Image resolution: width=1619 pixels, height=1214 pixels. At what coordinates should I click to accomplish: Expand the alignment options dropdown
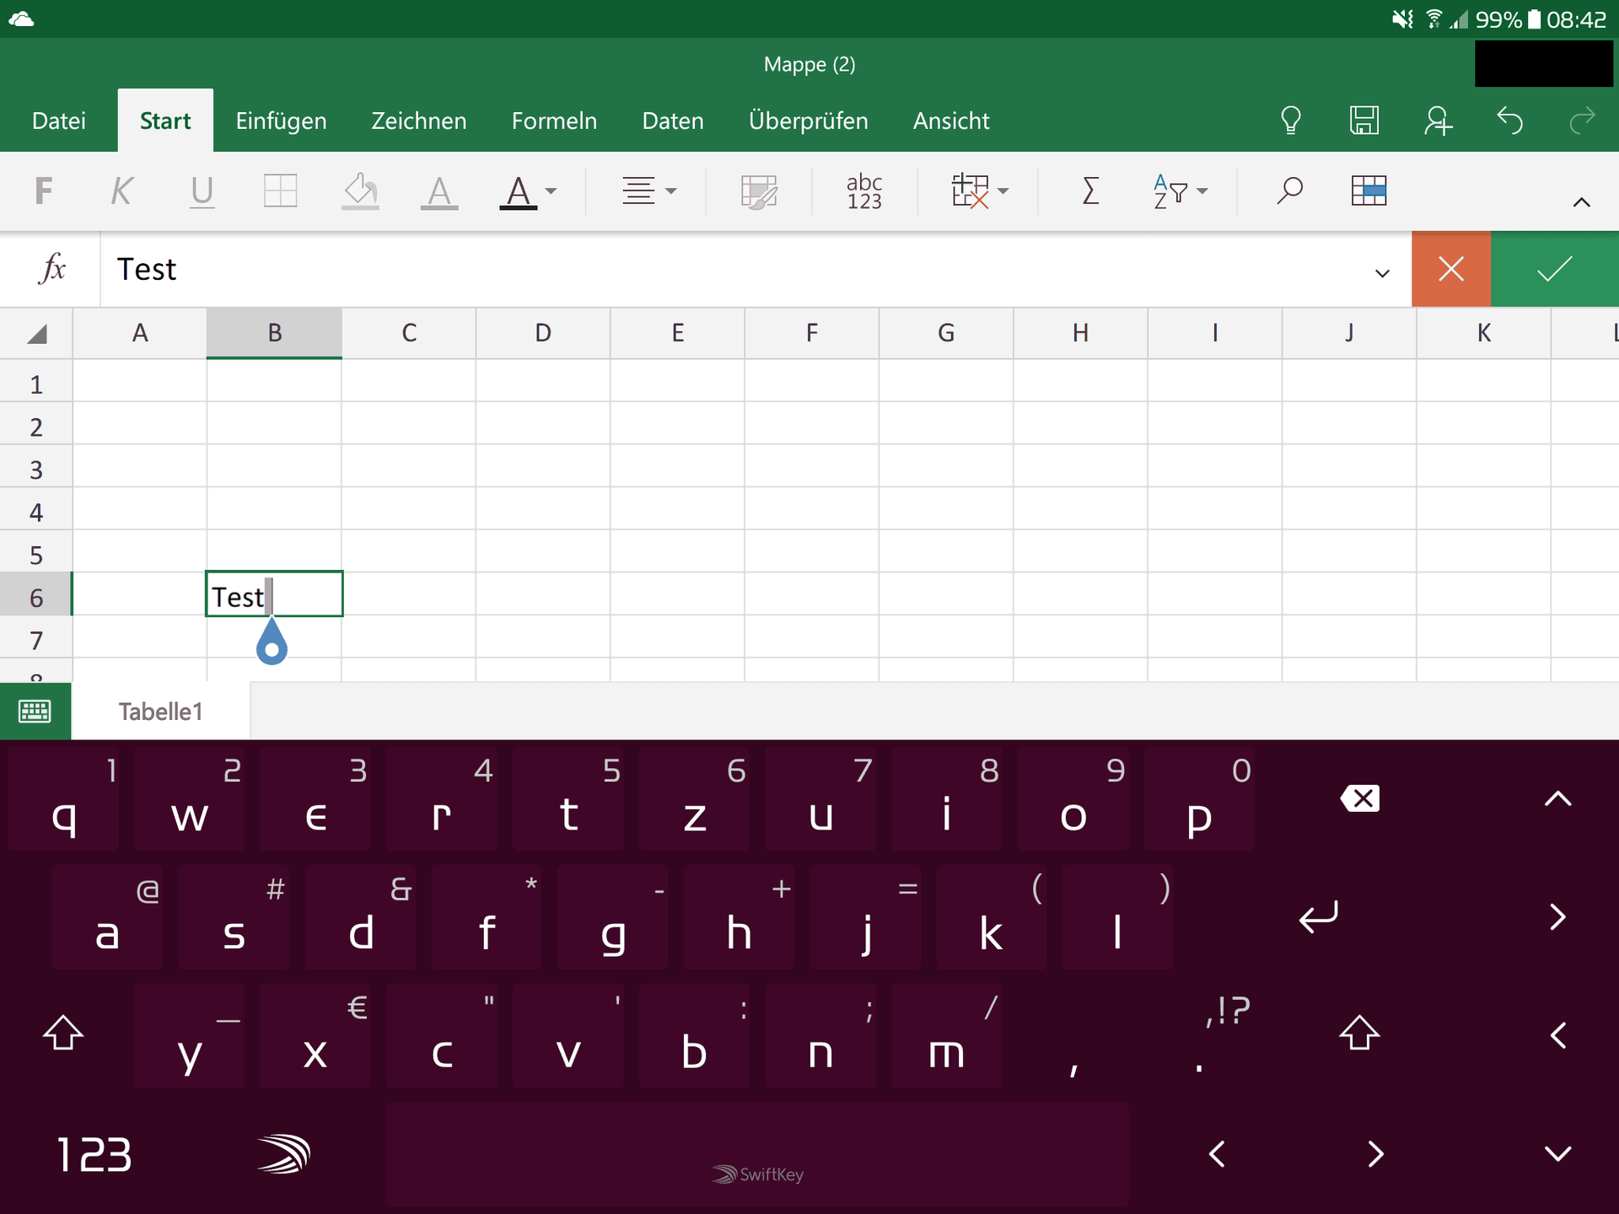coord(671,191)
